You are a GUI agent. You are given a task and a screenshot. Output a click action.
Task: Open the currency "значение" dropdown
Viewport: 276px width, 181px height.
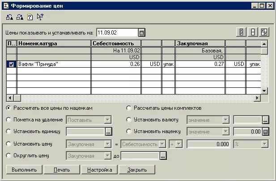coord(225,120)
